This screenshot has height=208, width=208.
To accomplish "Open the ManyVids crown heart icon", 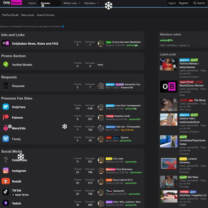I will (x=6, y=128).
